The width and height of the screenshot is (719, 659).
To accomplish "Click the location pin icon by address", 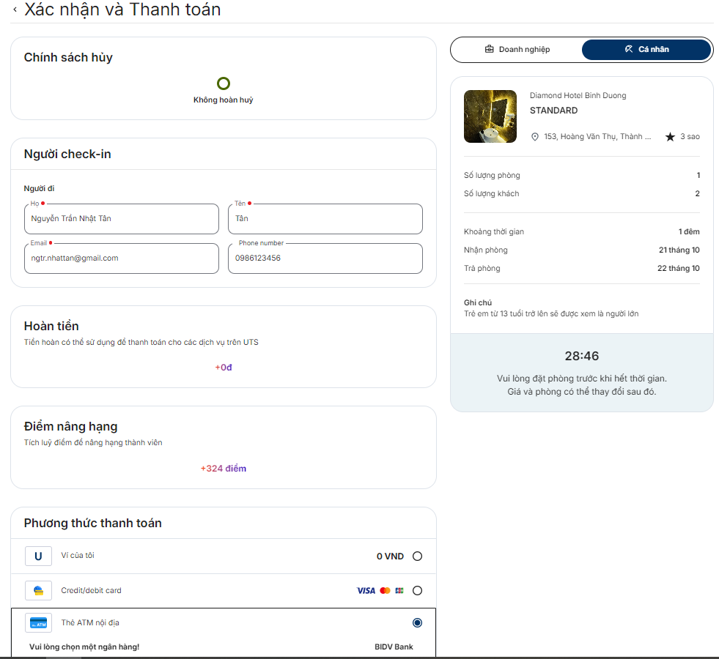I will click(x=535, y=137).
